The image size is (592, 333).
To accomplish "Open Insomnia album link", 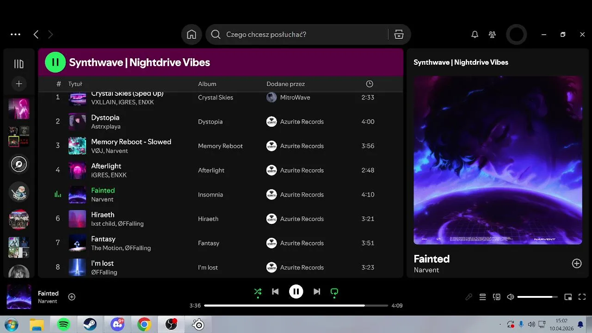I will click(x=210, y=195).
